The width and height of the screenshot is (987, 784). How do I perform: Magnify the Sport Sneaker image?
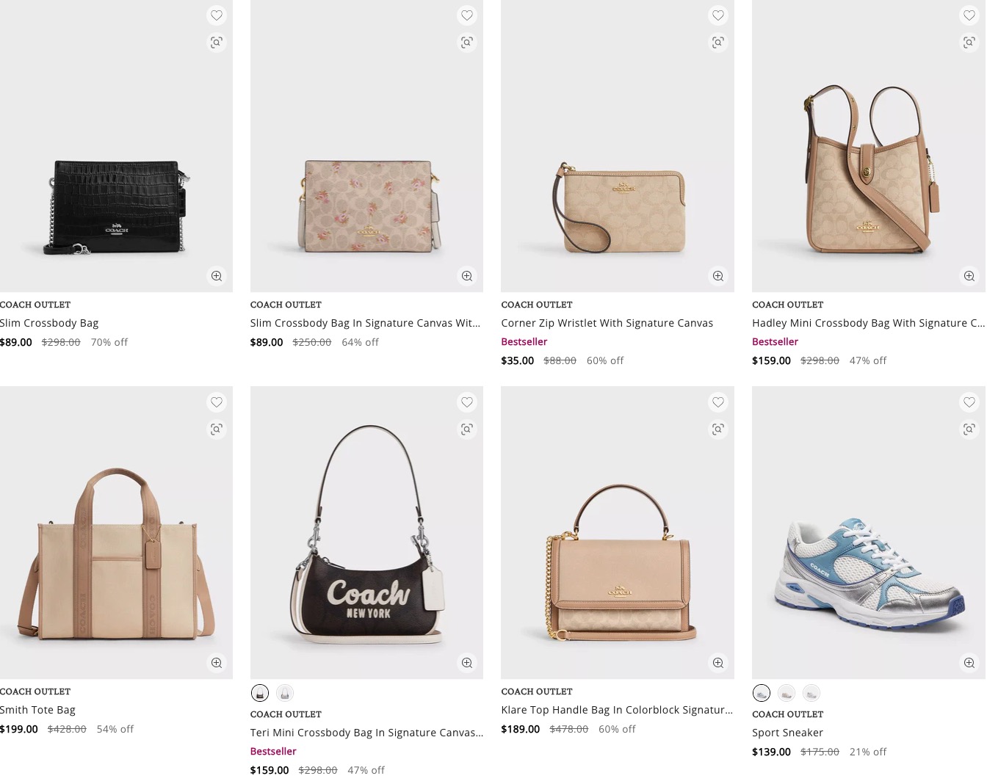click(969, 663)
